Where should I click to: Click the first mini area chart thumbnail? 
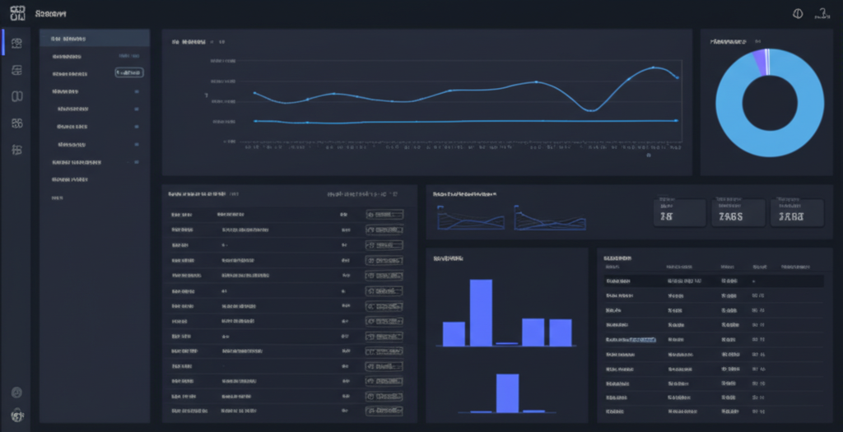(470, 217)
